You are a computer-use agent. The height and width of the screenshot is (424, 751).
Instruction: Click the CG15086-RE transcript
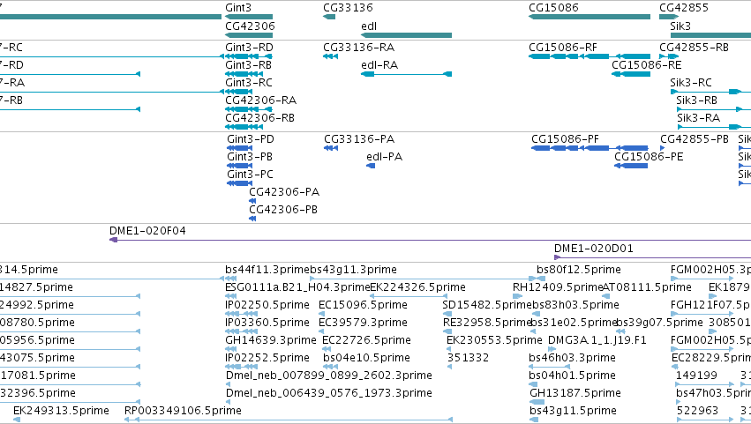pyautogui.click(x=631, y=74)
